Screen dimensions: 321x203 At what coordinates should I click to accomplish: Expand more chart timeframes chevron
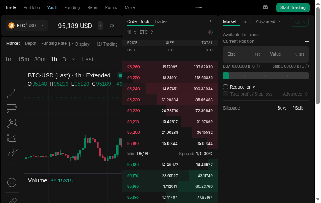(x=74, y=59)
